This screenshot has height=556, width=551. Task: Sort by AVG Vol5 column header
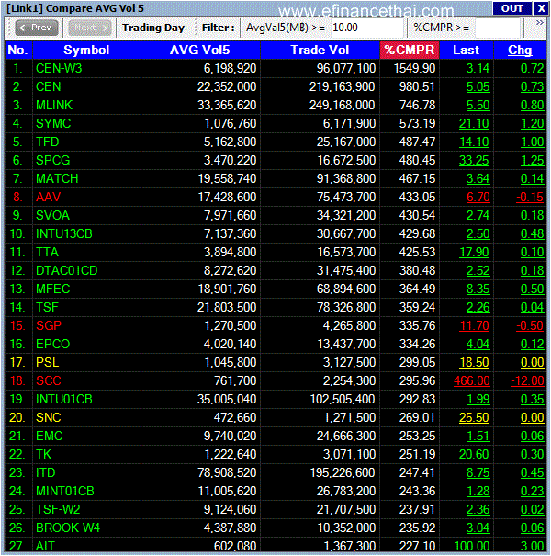click(200, 50)
